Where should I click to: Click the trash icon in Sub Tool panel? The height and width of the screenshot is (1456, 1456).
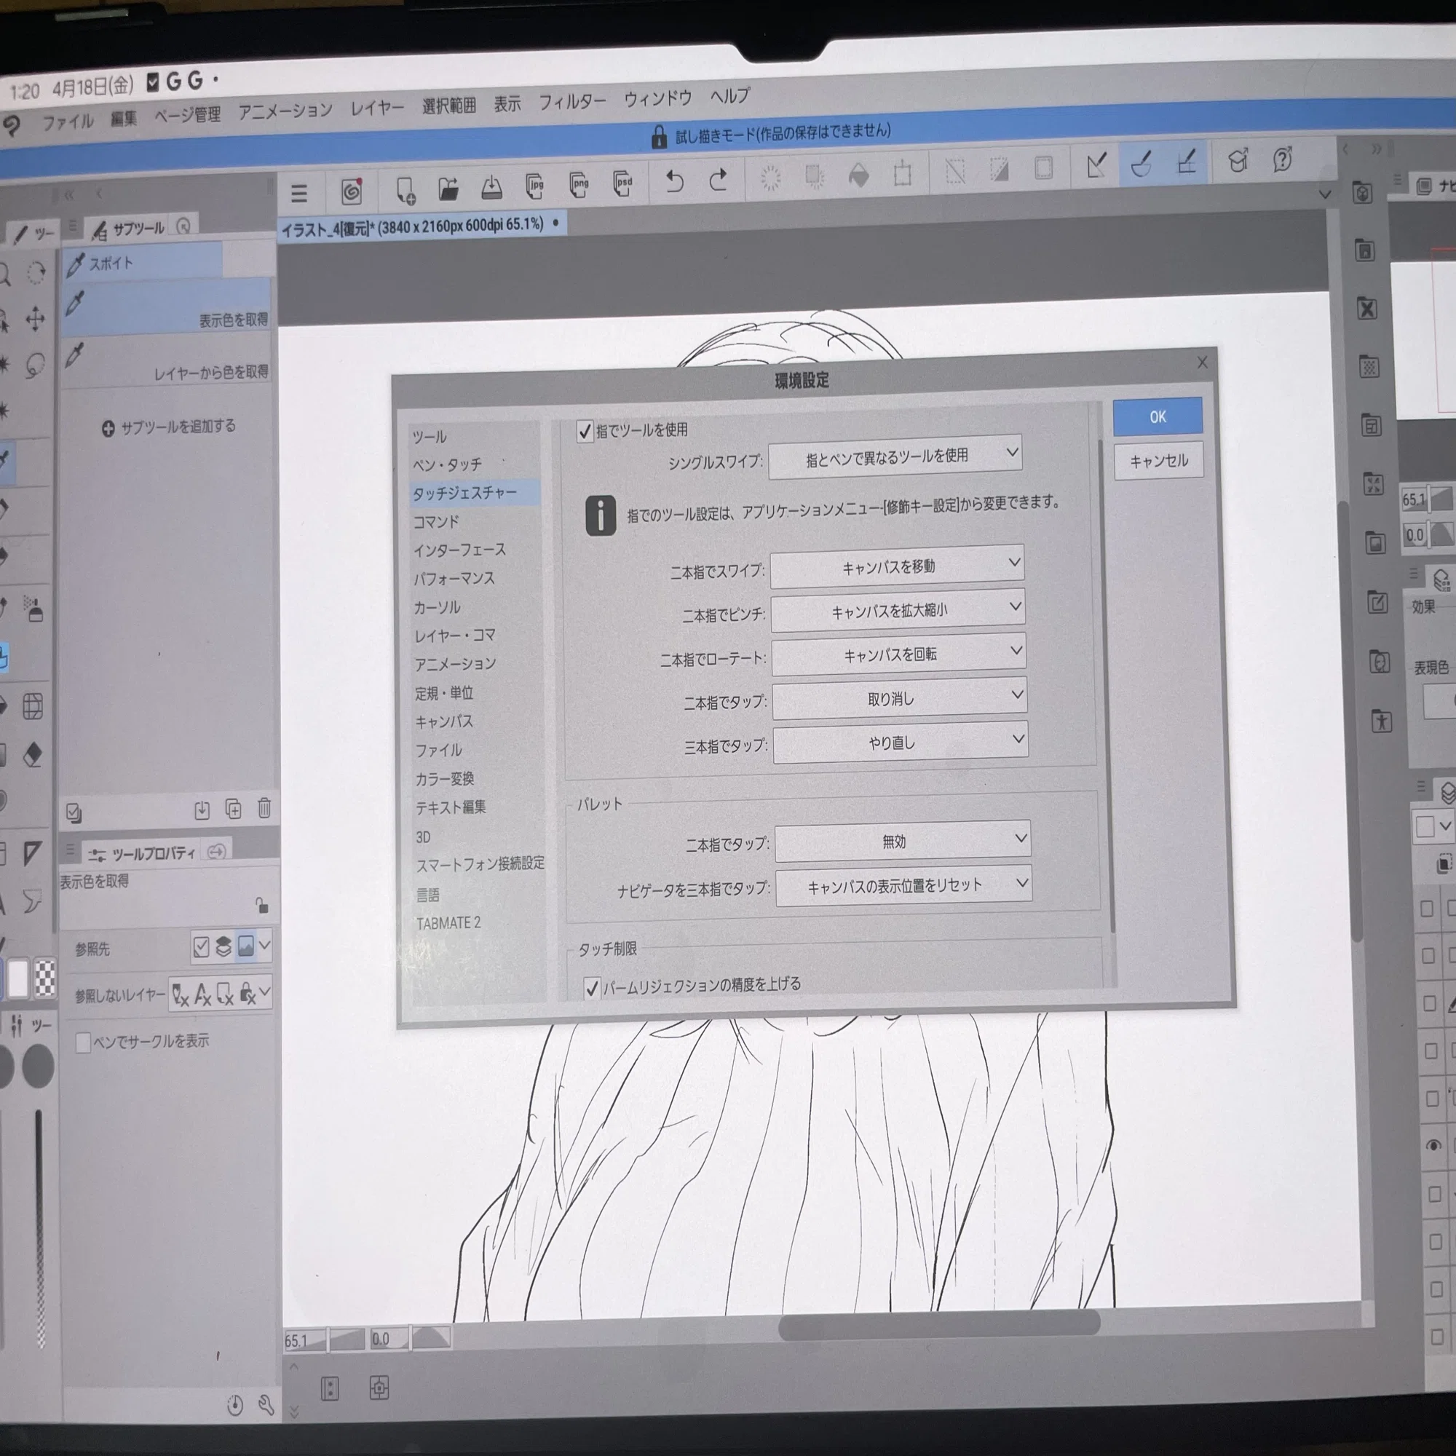[264, 809]
